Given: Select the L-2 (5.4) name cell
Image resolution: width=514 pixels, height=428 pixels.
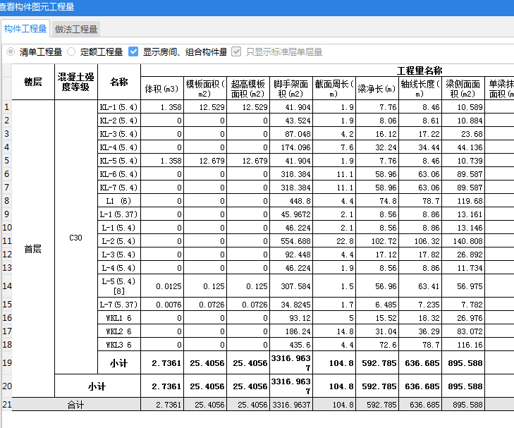Looking at the screenshot, I should point(119,241).
